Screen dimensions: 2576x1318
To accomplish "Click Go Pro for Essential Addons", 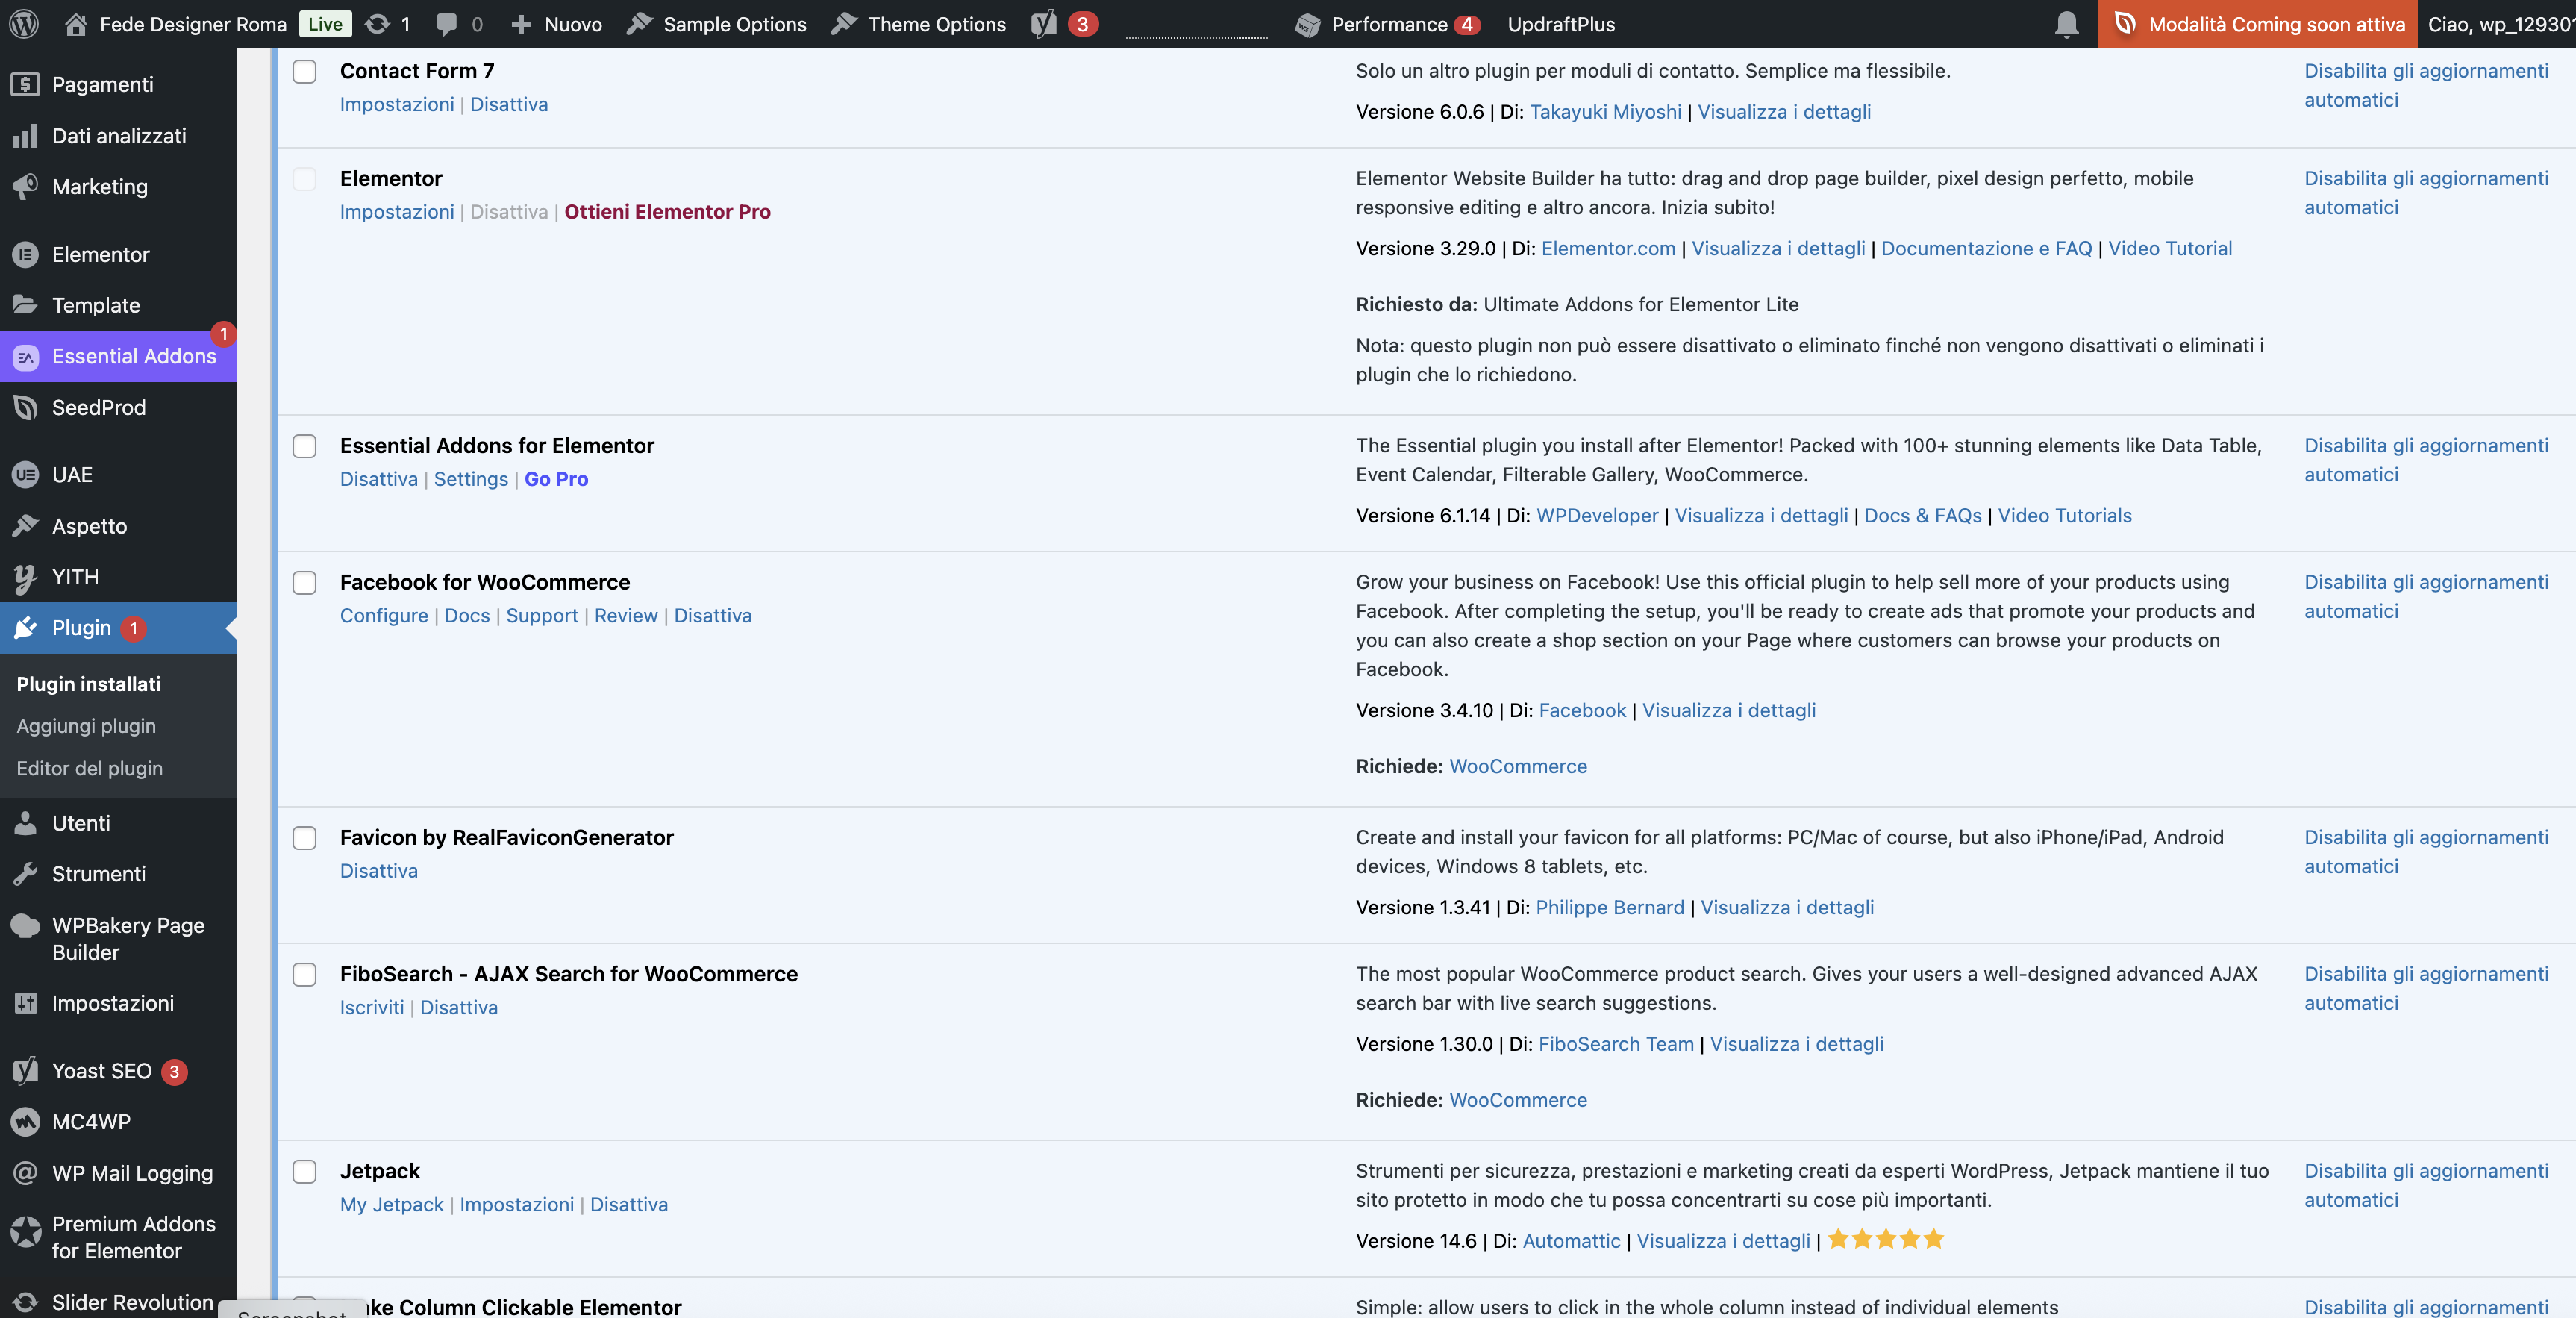I will [x=556, y=478].
